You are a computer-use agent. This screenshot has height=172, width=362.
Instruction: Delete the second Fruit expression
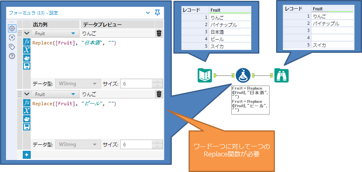tap(159, 94)
